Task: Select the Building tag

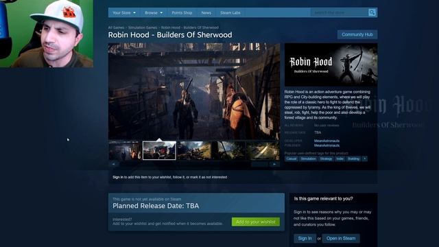Action: 354,158
